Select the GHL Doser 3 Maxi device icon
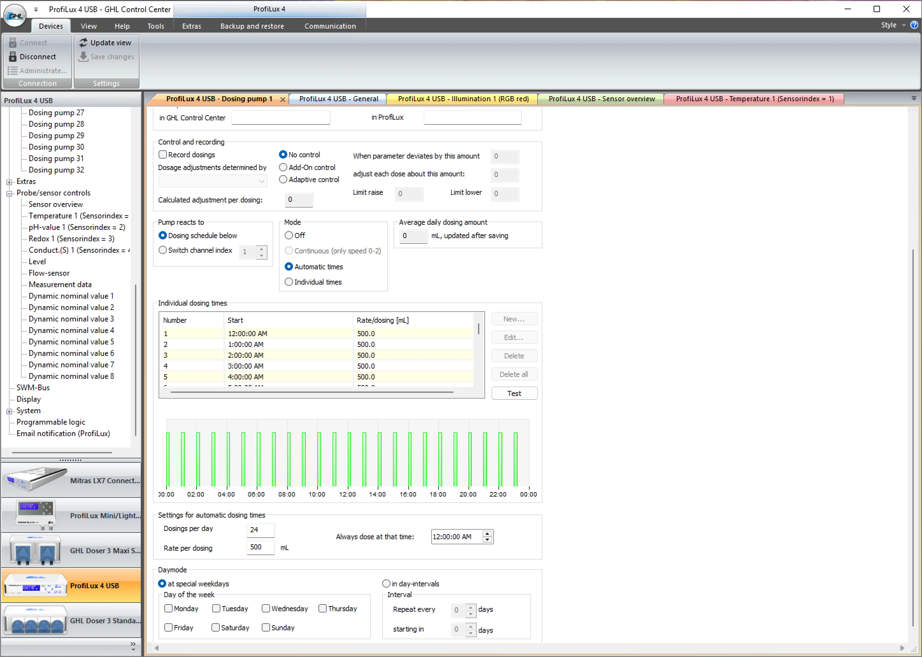Viewport: 922px width, 657px height. point(36,550)
